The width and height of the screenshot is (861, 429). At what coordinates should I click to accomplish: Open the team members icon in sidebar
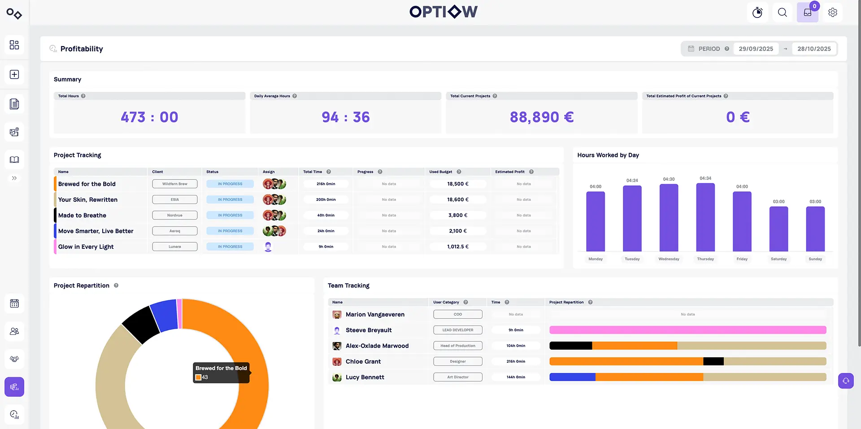pyautogui.click(x=14, y=331)
